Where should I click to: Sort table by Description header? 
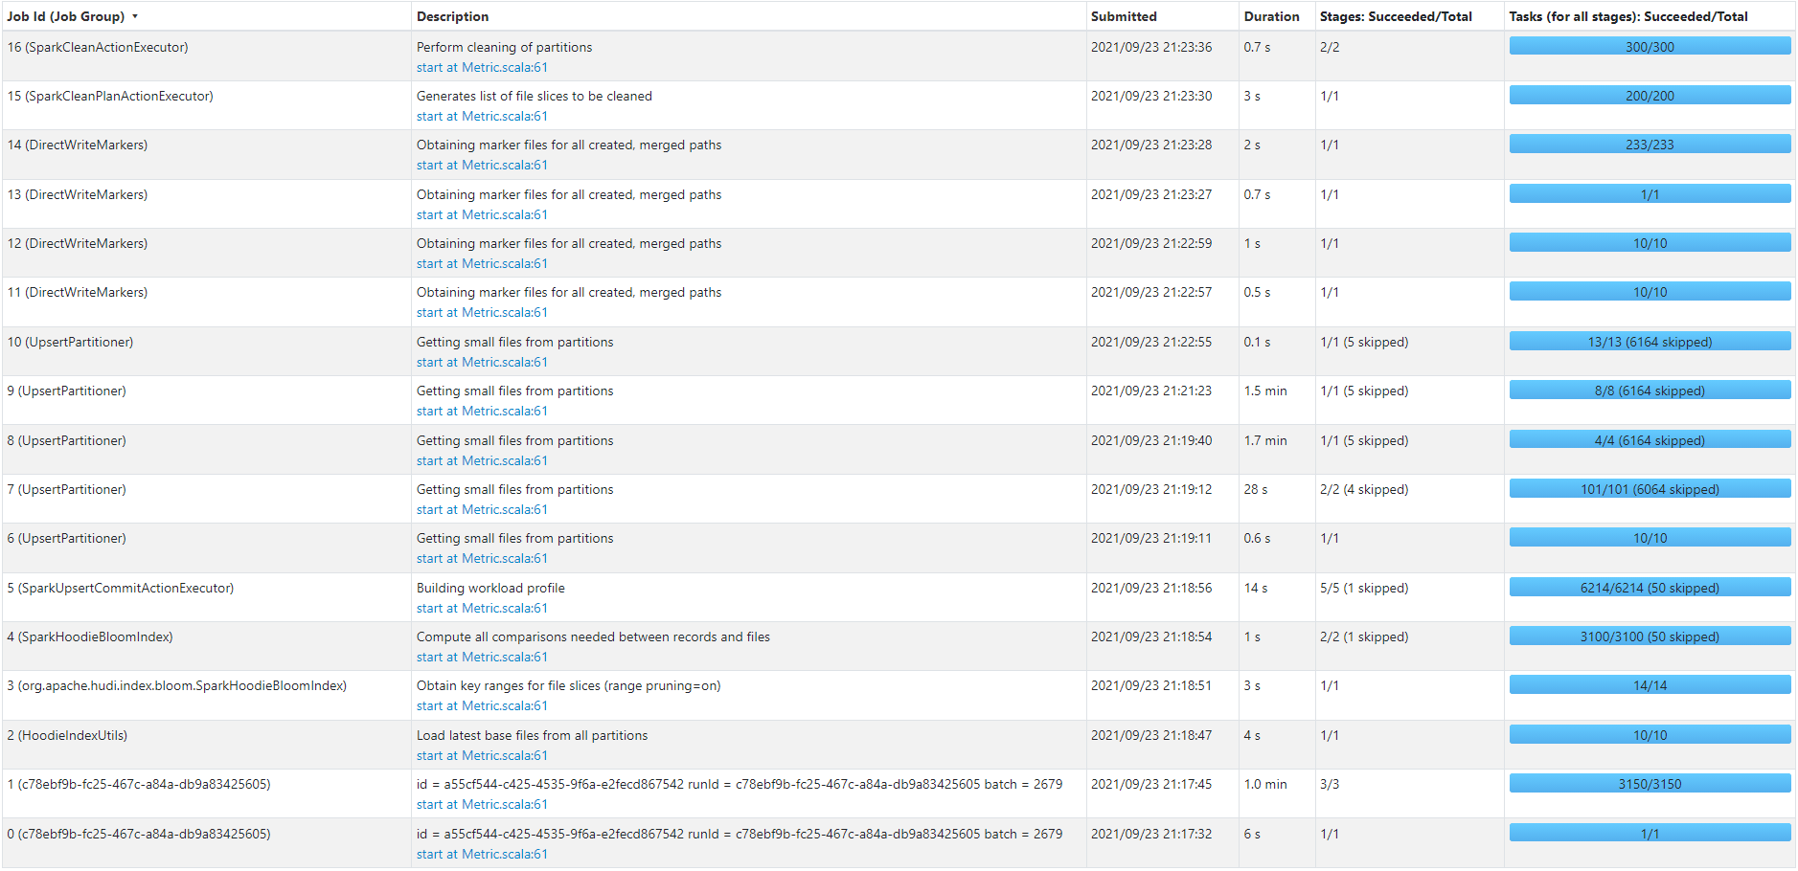[x=452, y=16]
